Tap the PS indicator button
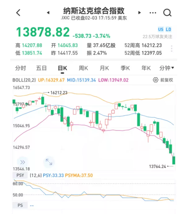 (20, 205)
